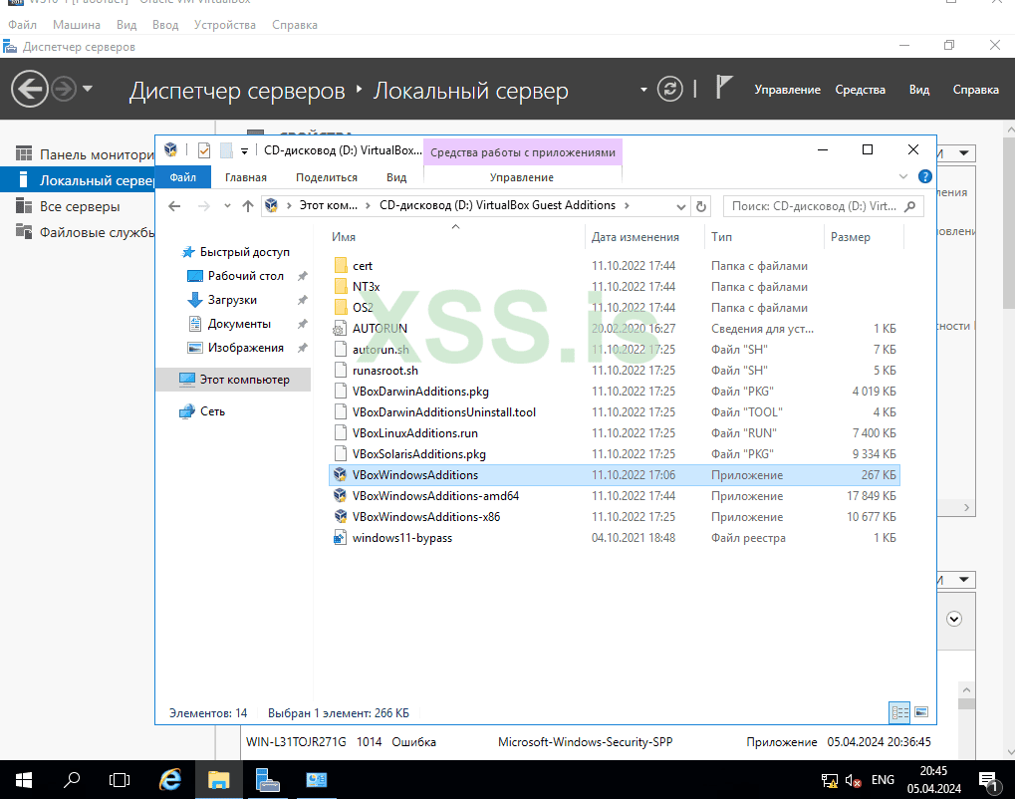Viewport: 1015px width, 799px height.
Task: Click the Server Manager back arrow button
Action: coord(29,89)
